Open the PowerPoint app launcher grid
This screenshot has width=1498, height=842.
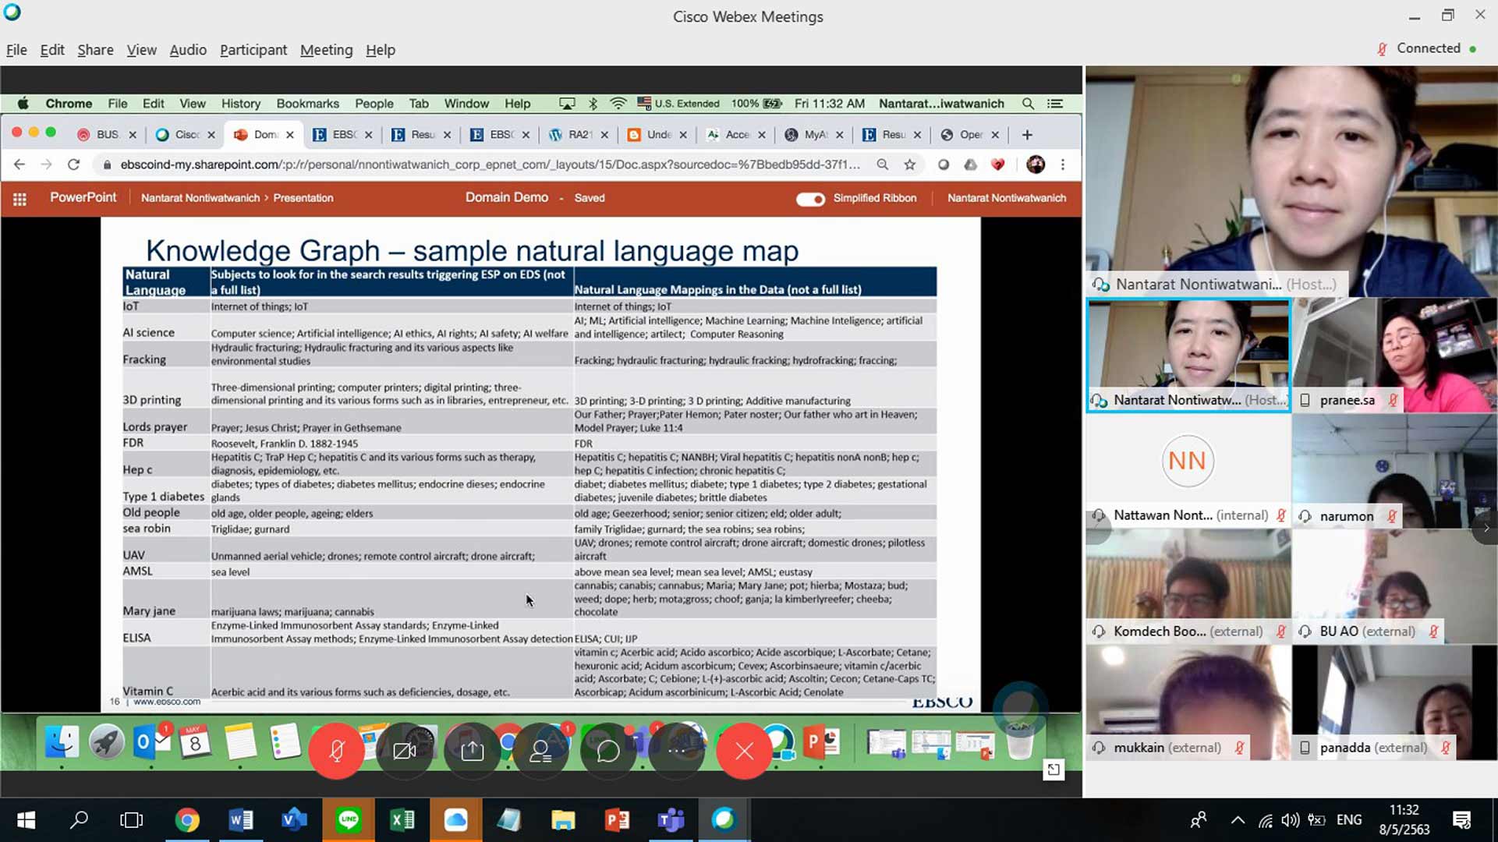19,200
